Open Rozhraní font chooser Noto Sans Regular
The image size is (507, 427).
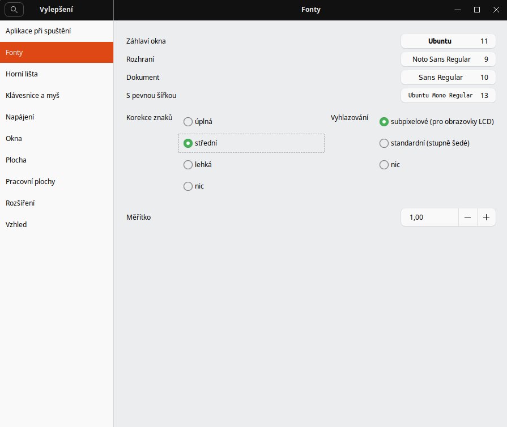[448, 59]
